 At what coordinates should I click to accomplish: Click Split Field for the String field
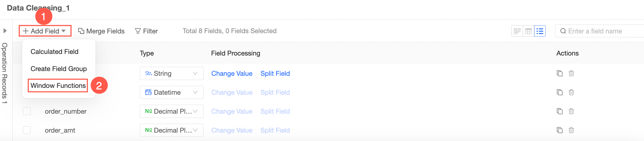point(275,73)
